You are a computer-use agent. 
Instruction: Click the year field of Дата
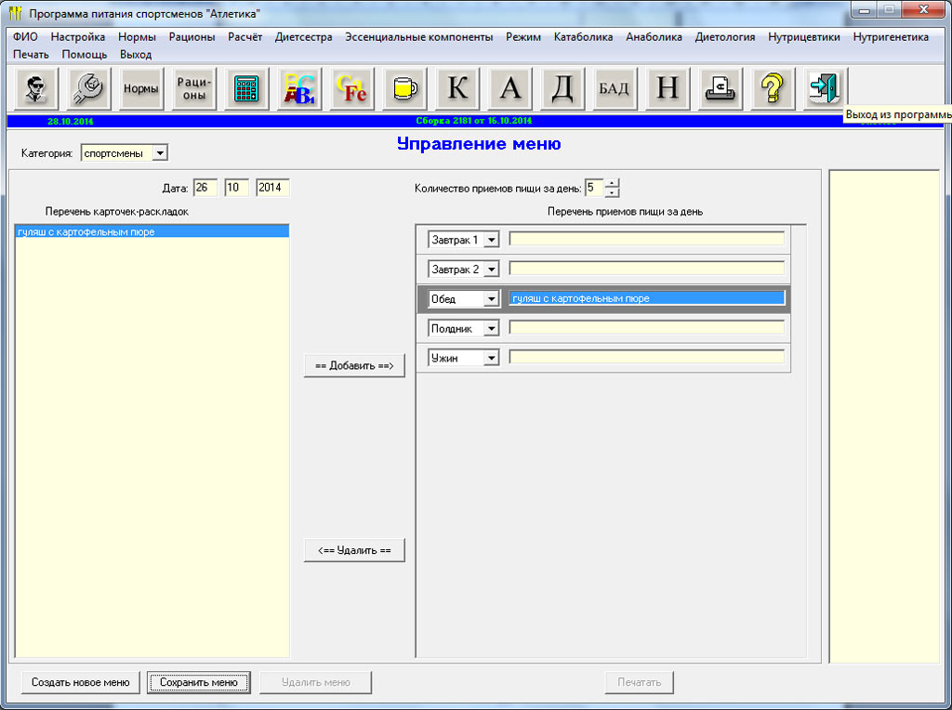(272, 188)
